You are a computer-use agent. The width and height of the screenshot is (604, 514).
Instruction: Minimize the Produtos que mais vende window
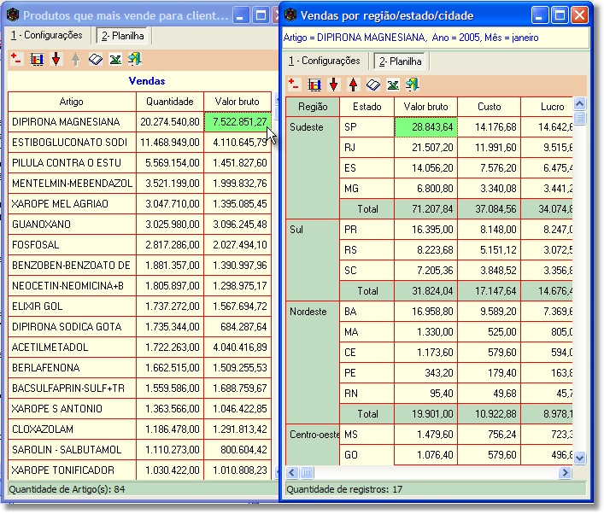coord(240,15)
